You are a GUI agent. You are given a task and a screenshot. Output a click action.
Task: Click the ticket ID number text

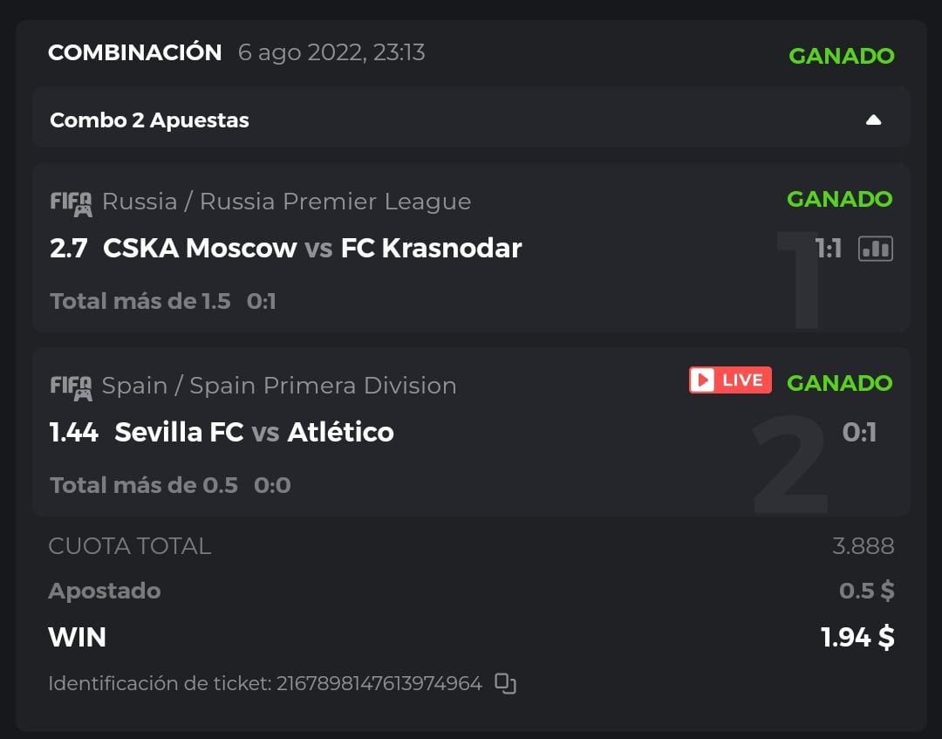point(379,683)
